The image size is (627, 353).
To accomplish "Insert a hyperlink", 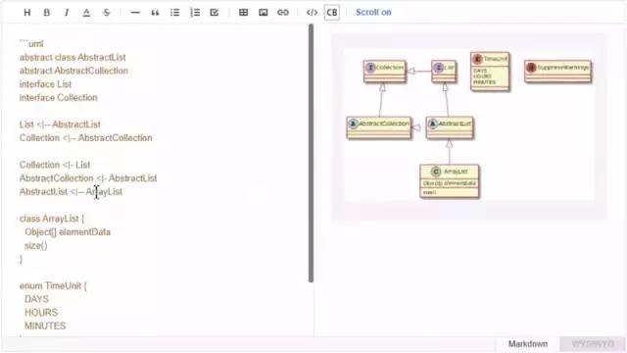I will tap(283, 13).
